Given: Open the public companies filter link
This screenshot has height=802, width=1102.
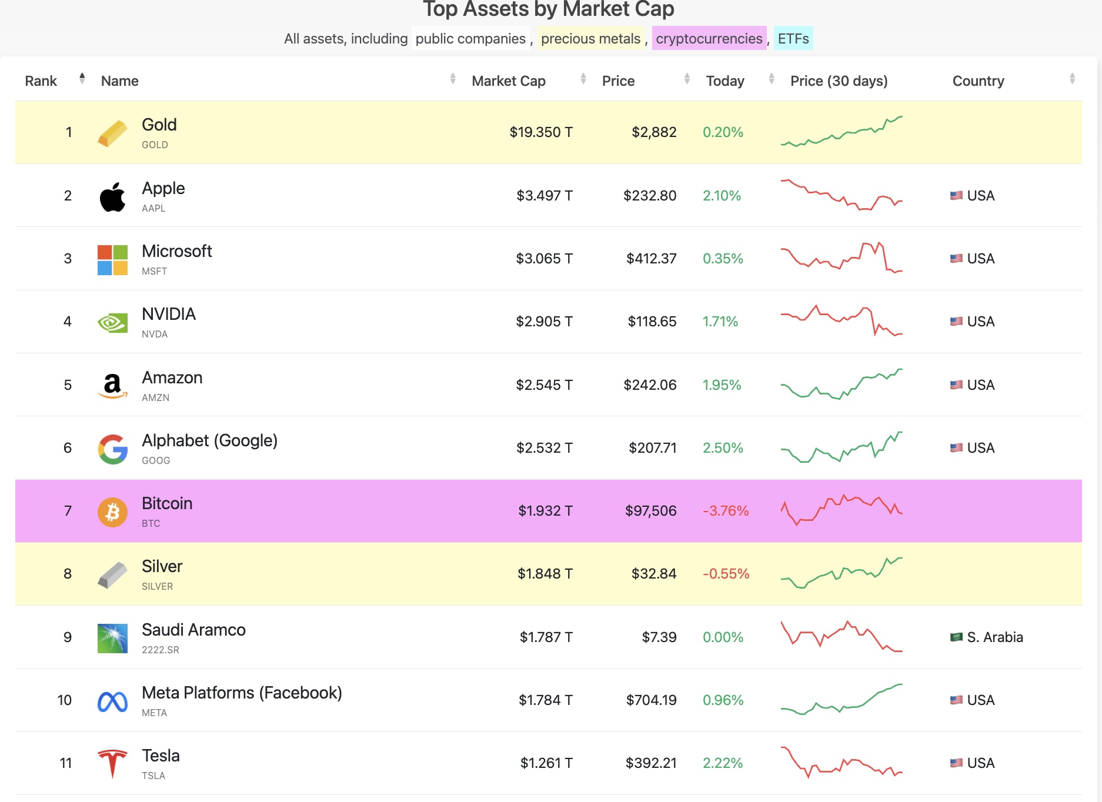Looking at the screenshot, I should (470, 38).
